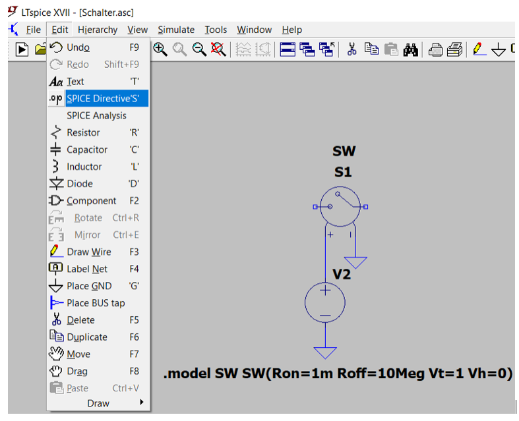Choose Place GND in the Edit menu
Screen dimensions: 519x421
98,286
